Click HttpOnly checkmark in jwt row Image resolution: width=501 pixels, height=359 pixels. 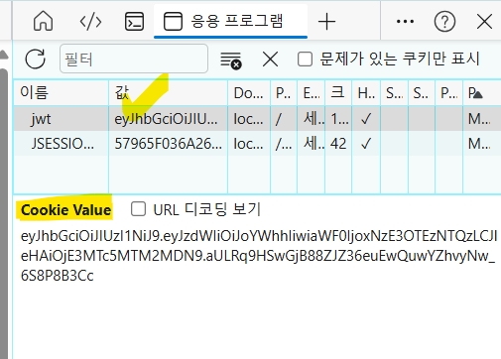[366, 119]
